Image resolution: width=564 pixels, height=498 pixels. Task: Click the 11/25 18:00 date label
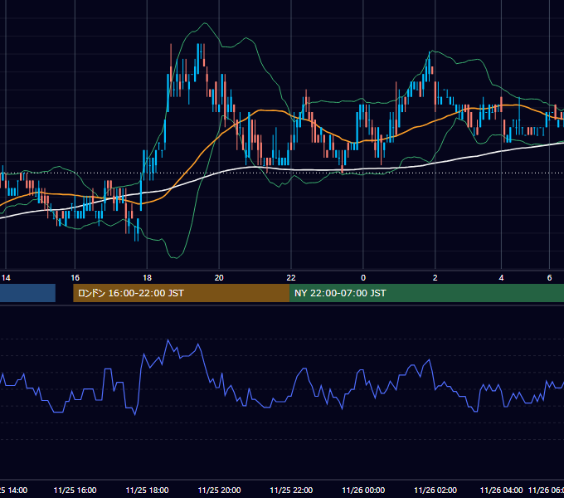(x=147, y=490)
